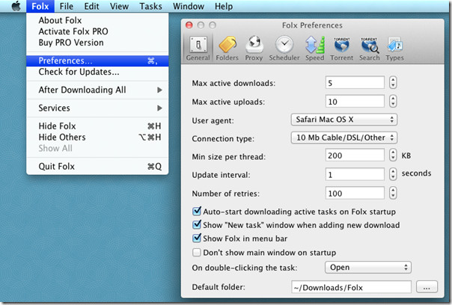Image resolution: width=452 pixels, height=305 pixels.
Task: Select Check for Updates…
Action: pos(97,72)
